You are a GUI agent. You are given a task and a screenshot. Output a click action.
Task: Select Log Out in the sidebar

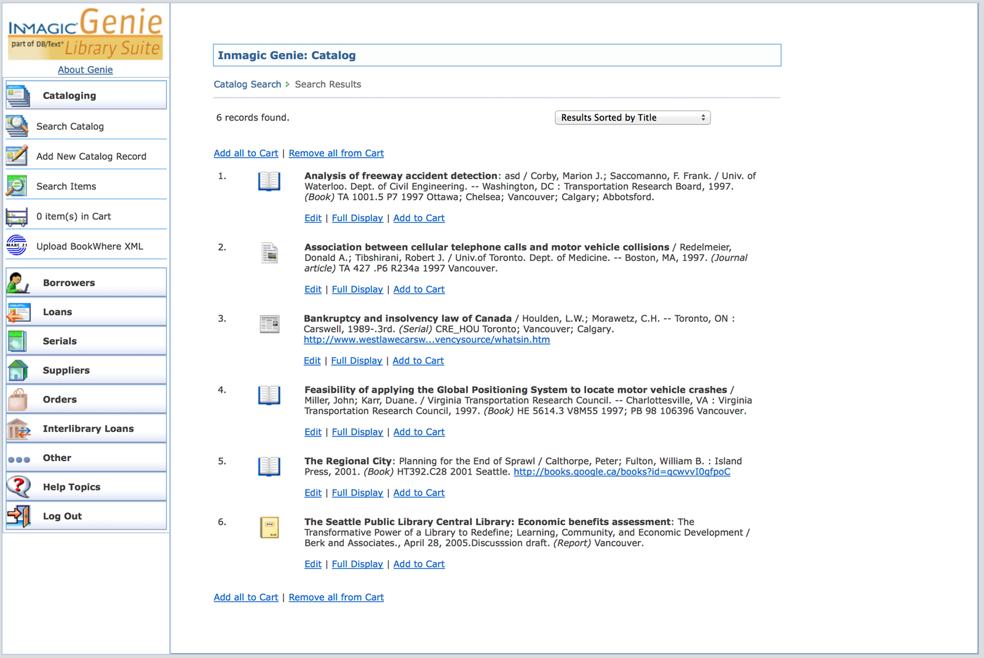click(x=86, y=516)
